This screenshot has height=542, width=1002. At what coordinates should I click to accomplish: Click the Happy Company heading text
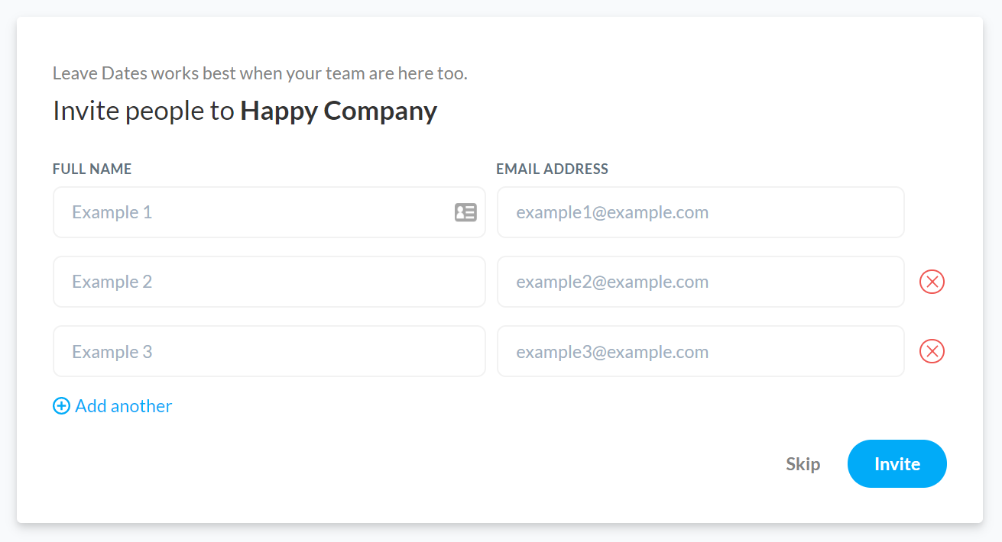pyautogui.click(x=339, y=111)
